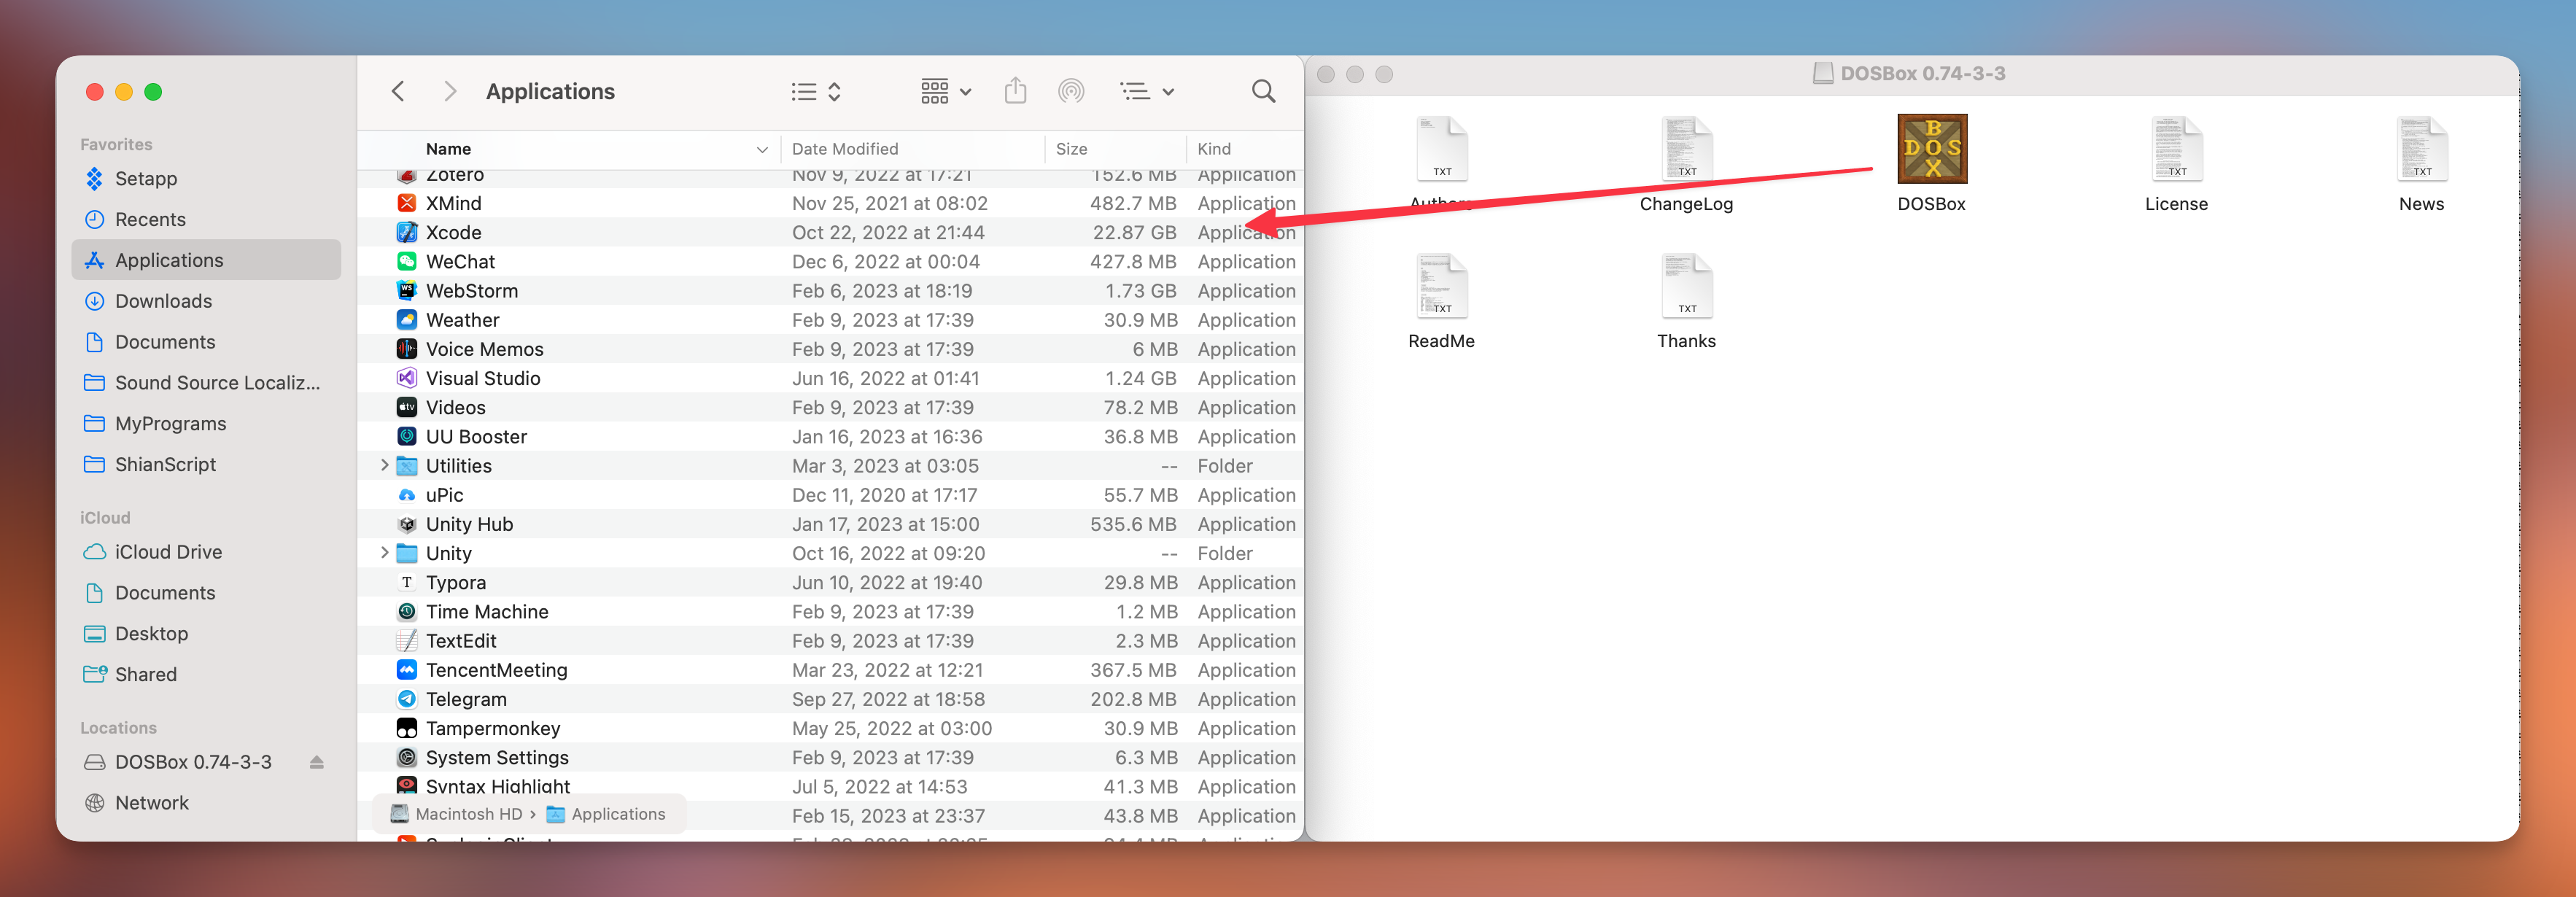Click the TextEdit app icon

407,641
